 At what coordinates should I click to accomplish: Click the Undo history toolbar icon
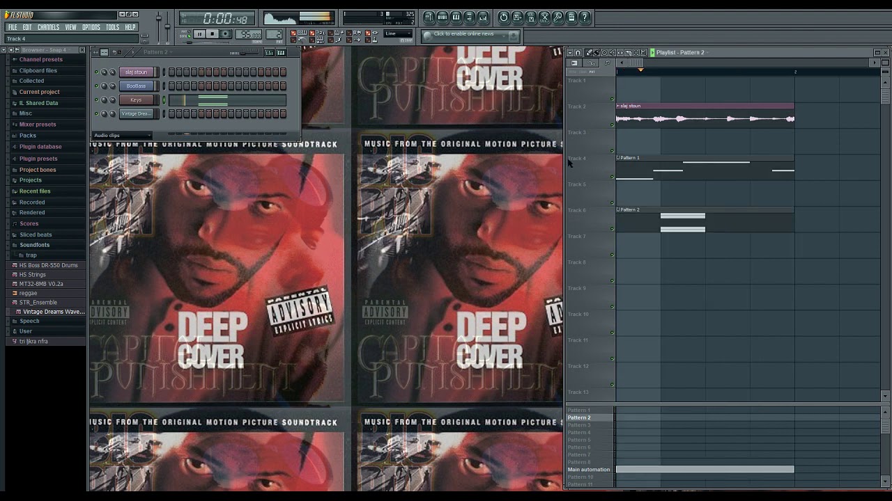503,17
